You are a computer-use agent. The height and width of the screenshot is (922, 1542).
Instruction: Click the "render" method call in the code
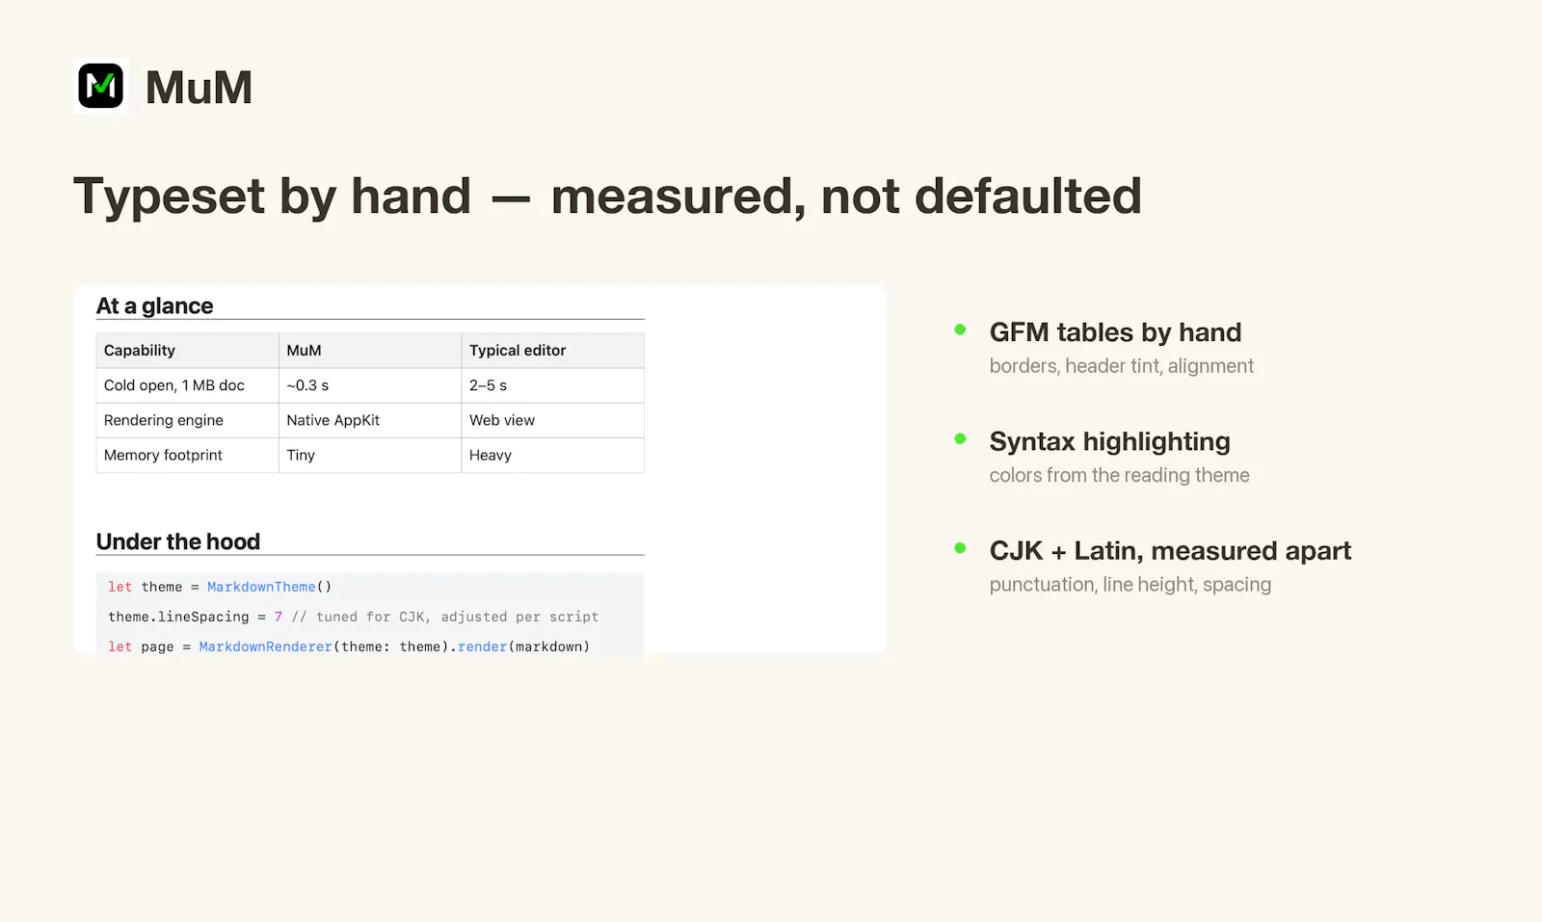[x=482, y=646]
